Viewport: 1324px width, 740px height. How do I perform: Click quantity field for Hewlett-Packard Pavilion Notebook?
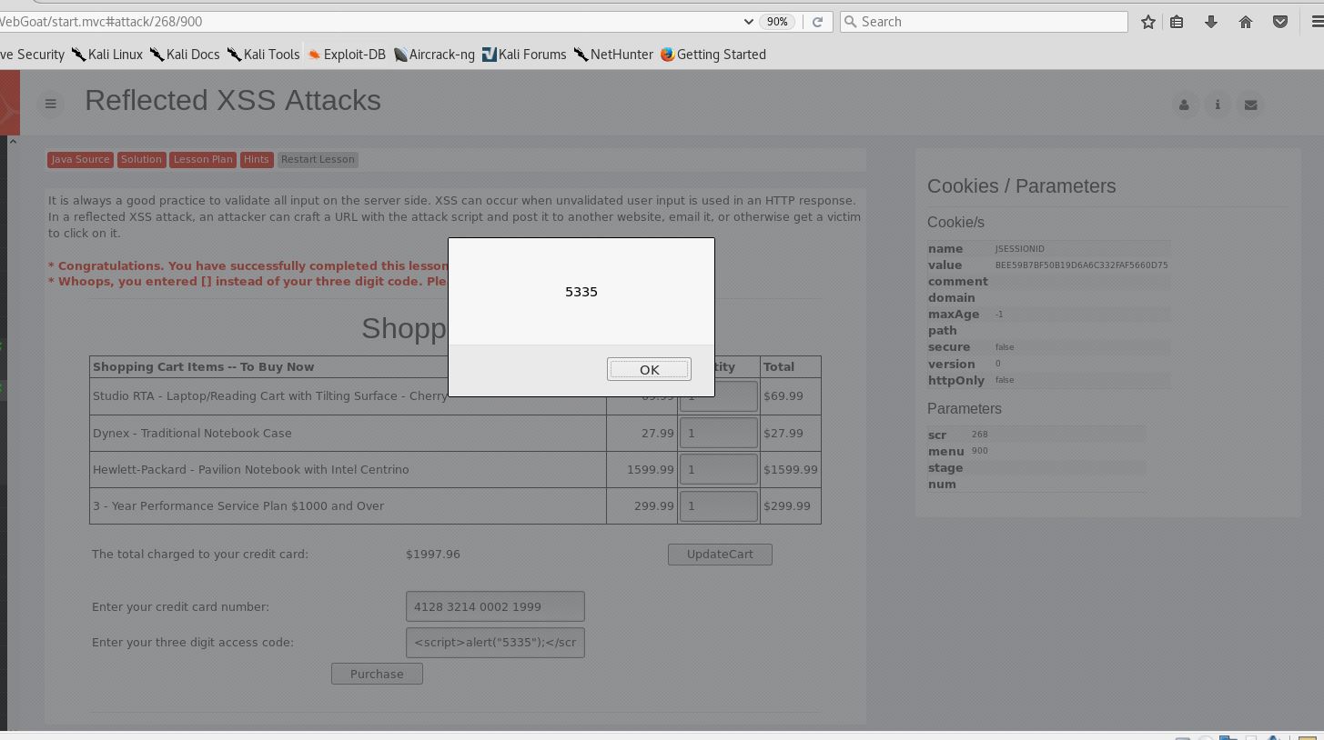coord(718,469)
